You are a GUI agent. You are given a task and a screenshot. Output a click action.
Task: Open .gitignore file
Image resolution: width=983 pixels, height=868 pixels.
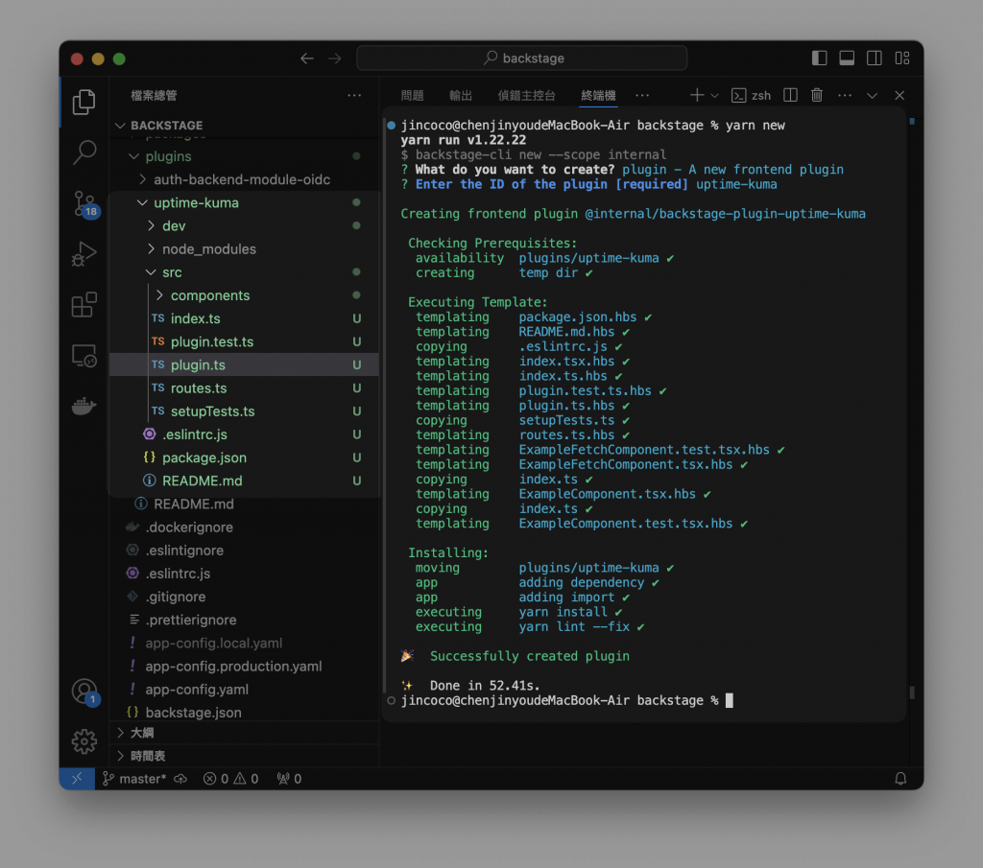245,597
